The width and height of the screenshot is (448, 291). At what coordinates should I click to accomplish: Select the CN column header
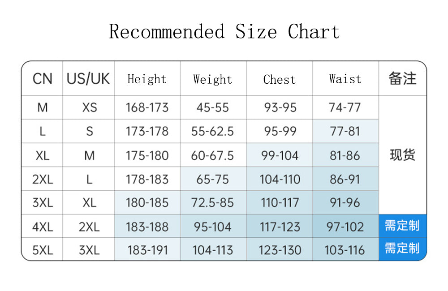pos(42,79)
